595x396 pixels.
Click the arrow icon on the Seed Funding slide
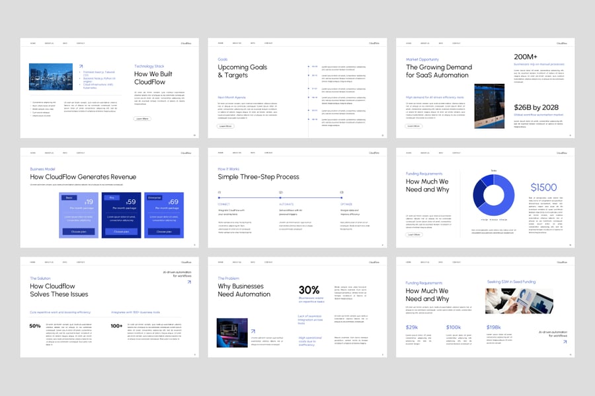564,342
